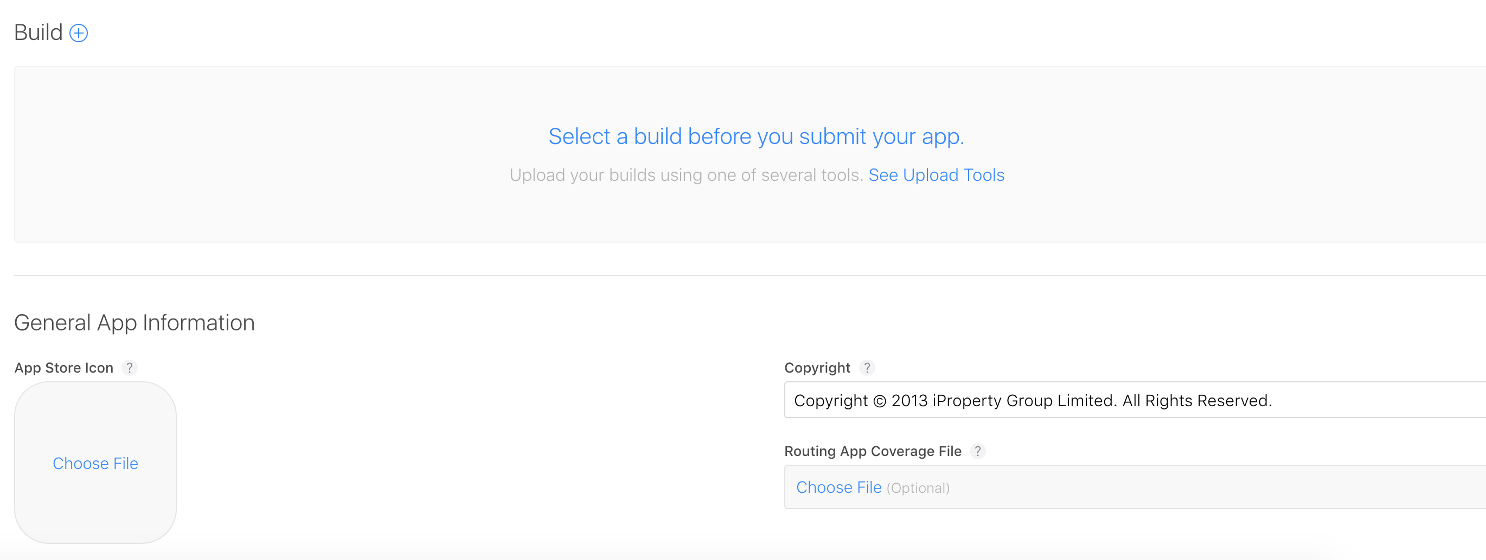Add a build with the plus icon
The height and width of the screenshot is (560, 1486).
tap(79, 33)
